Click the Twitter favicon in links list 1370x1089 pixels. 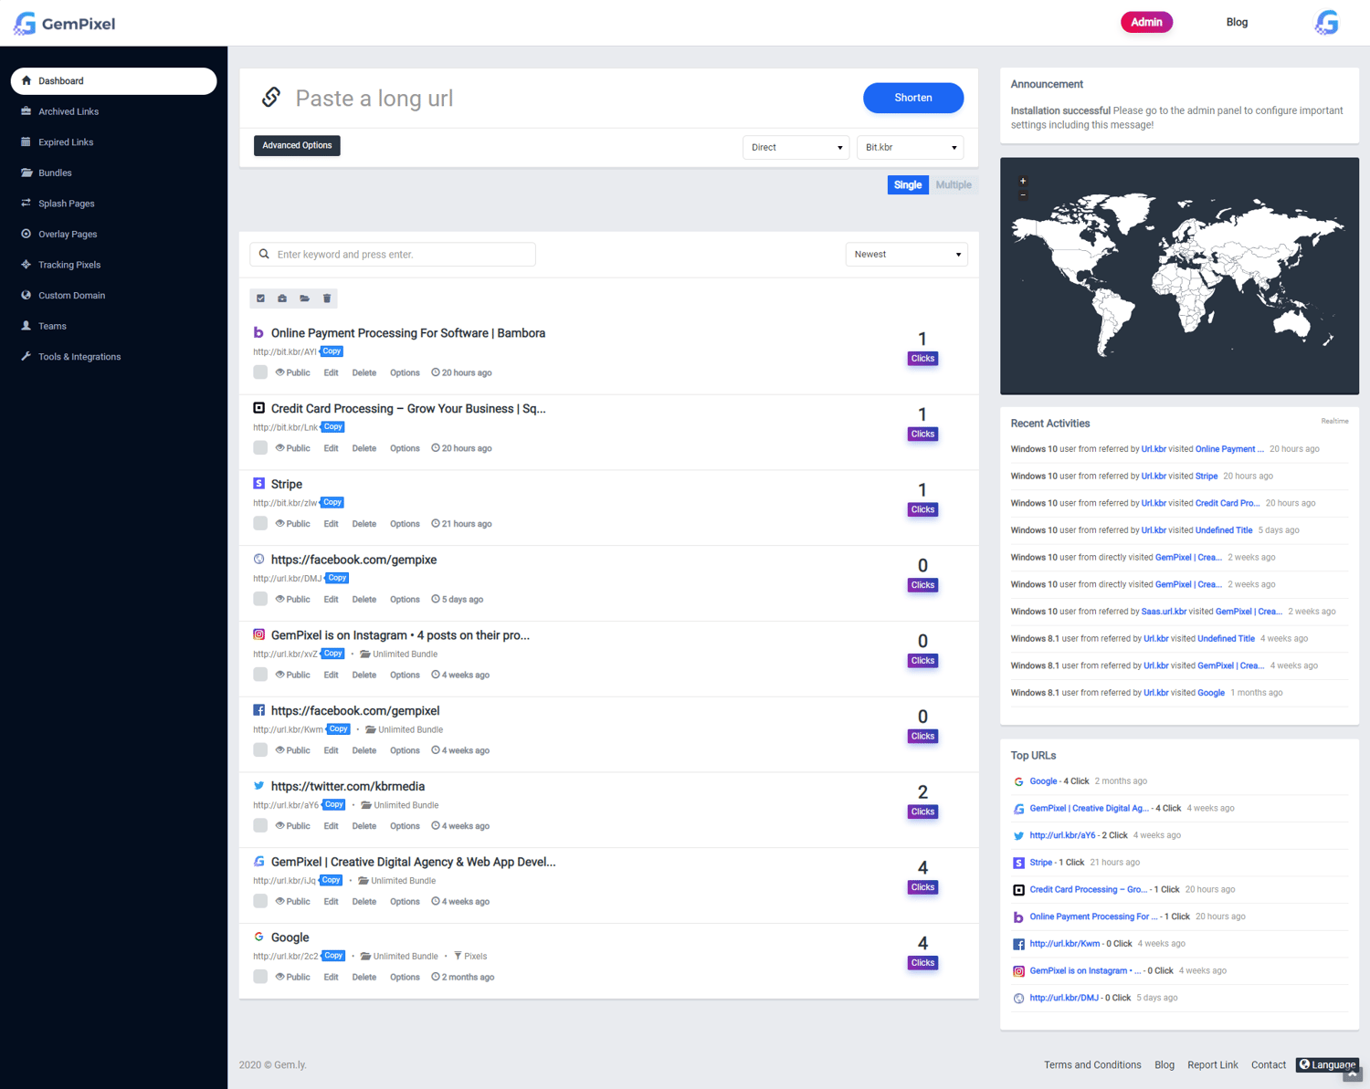[258, 786]
